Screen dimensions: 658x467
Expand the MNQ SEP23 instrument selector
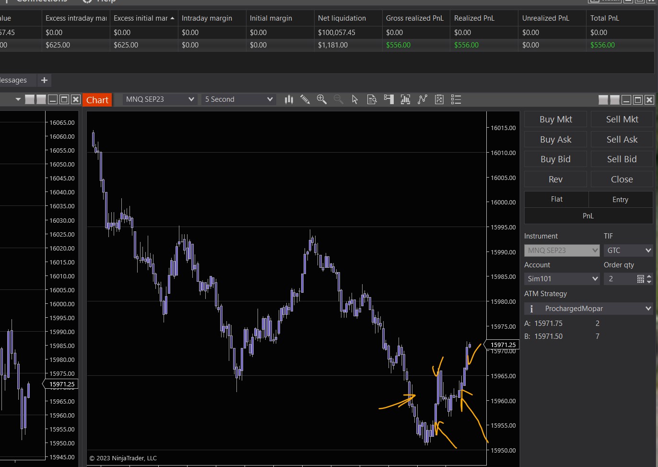click(159, 99)
